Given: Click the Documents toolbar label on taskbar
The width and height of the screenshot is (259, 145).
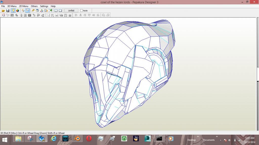Looking at the screenshot, I should point(209,140).
